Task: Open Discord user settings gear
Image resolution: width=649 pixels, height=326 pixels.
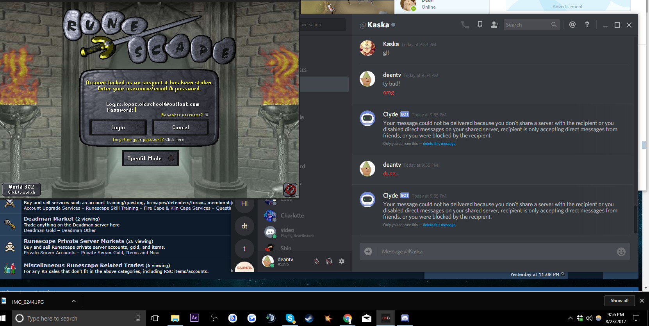Action: point(342,261)
